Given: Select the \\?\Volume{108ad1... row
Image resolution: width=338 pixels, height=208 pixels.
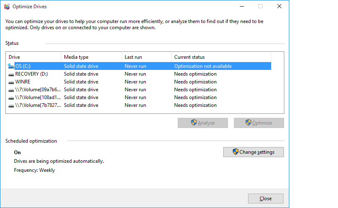Looking at the screenshot, I should pyautogui.click(x=139, y=97).
